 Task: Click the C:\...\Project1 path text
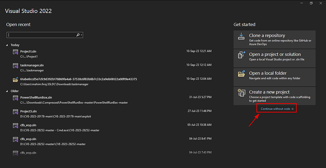29,57
